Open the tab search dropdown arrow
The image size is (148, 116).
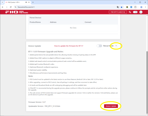tap(2, 2)
